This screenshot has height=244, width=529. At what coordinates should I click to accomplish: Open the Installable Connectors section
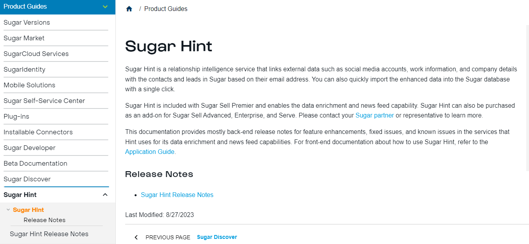pyautogui.click(x=38, y=132)
